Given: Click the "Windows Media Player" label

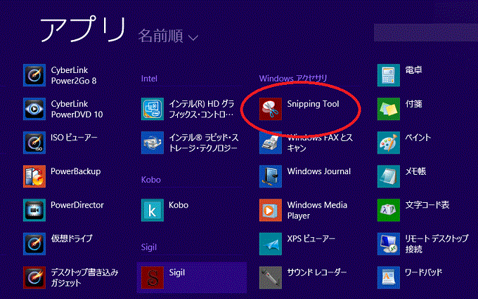Looking at the screenshot, I should (317, 210).
